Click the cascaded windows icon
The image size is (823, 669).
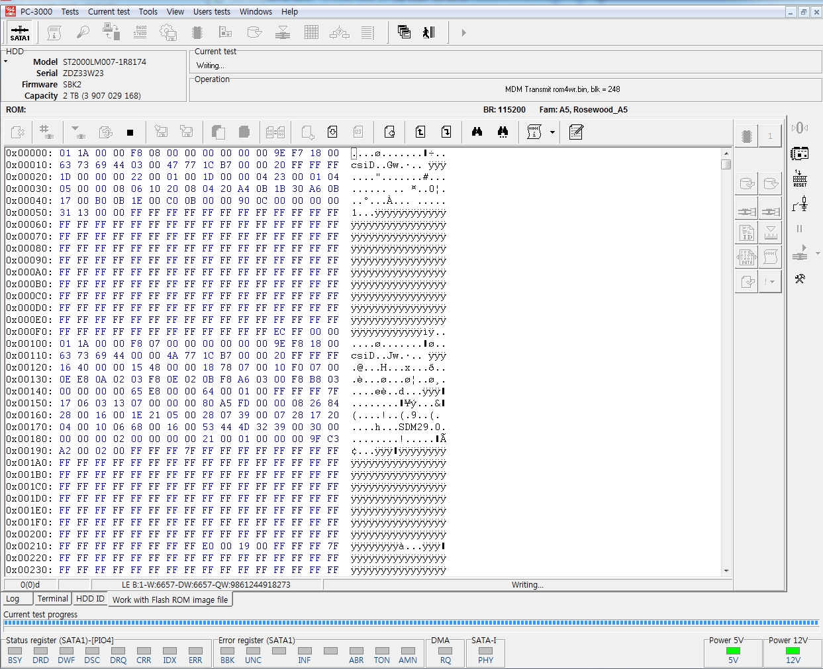(404, 32)
